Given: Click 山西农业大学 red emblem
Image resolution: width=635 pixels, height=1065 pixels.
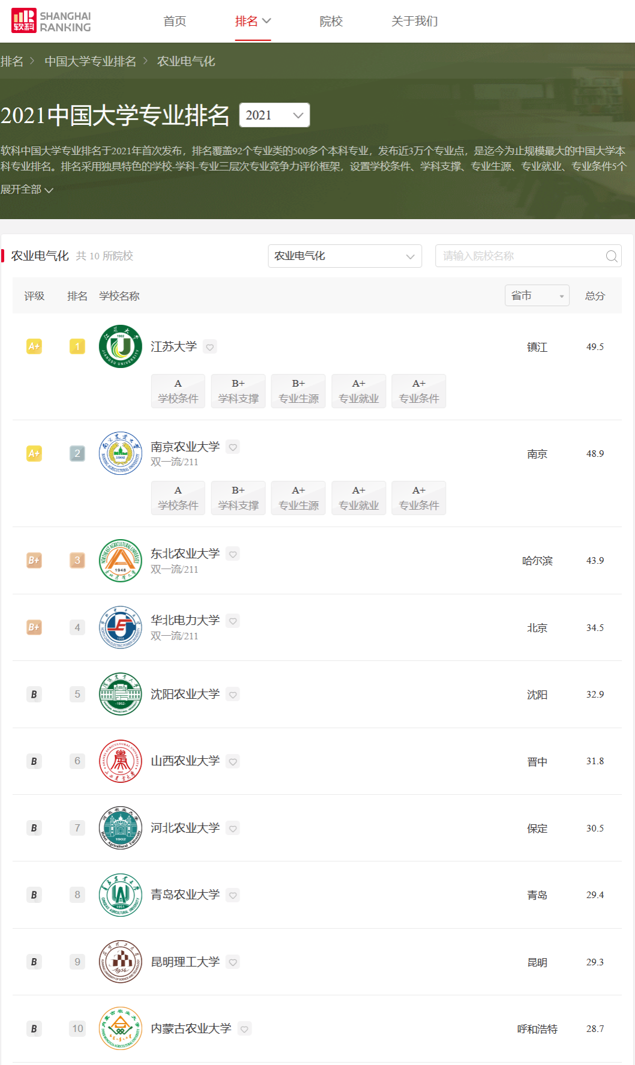Looking at the screenshot, I should click(x=120, y=761).
